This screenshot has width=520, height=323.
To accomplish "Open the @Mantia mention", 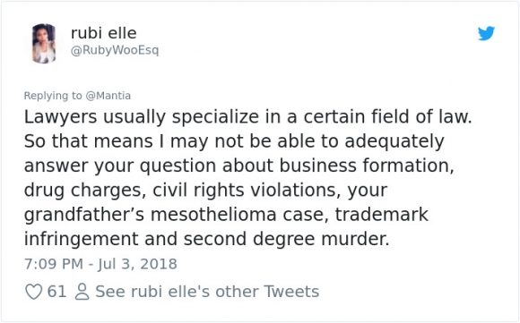I will click(x=108, y=96).
